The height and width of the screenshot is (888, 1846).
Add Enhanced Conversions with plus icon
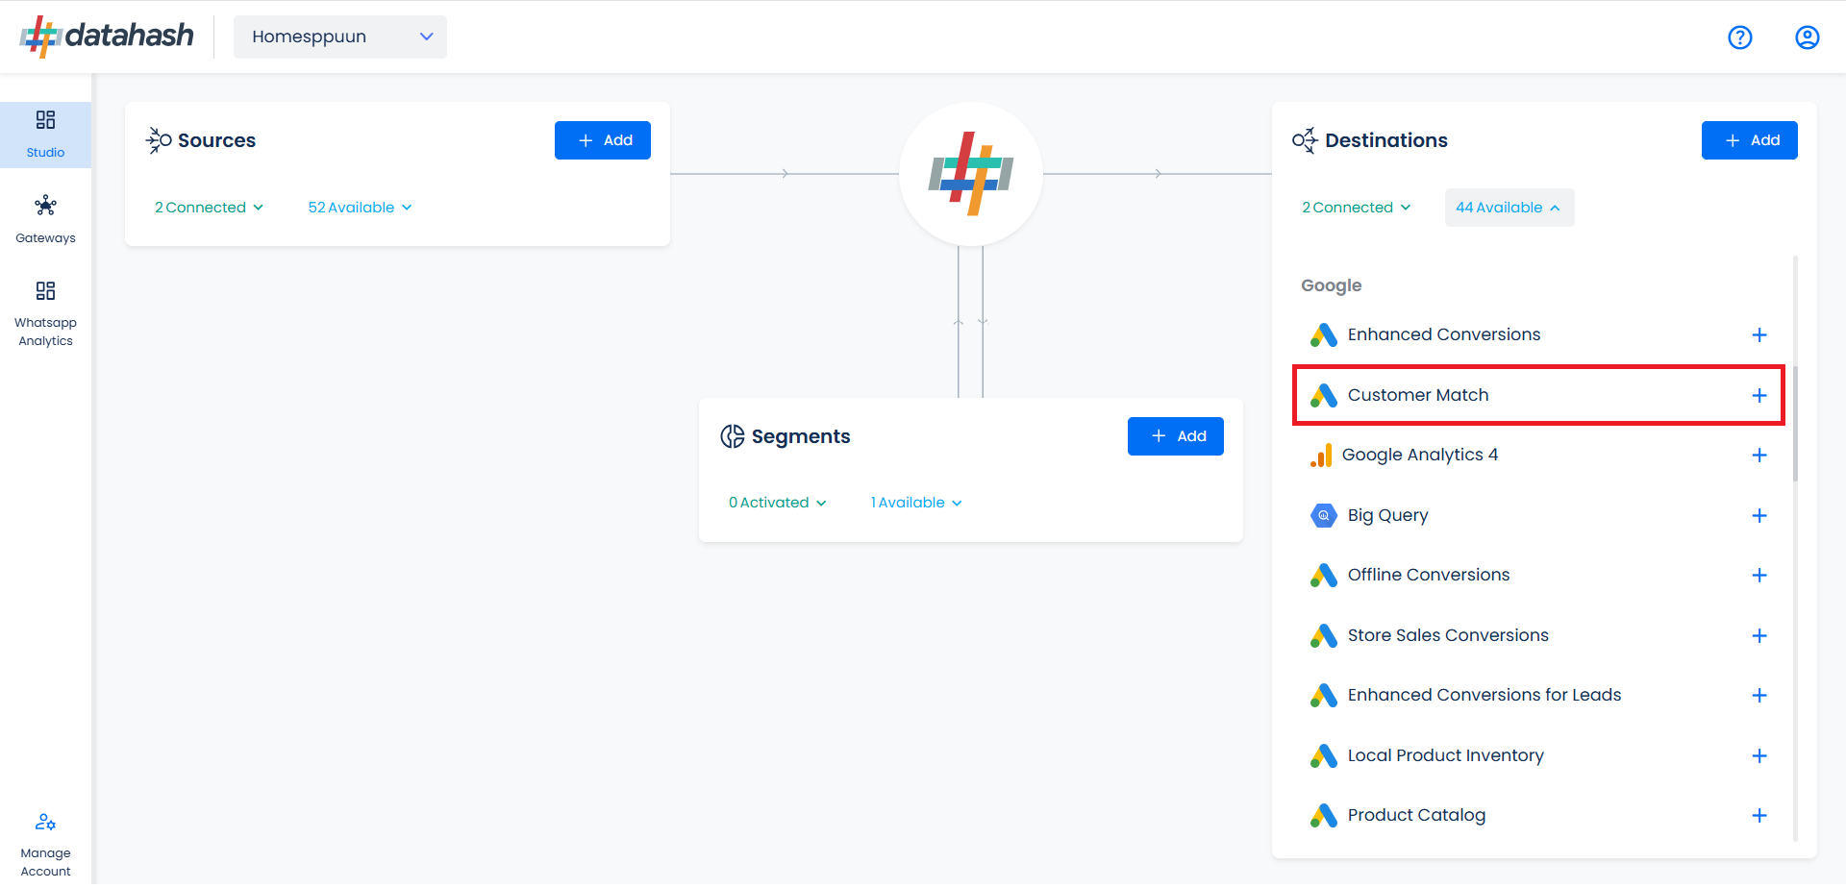click(x=1759, y=335)
